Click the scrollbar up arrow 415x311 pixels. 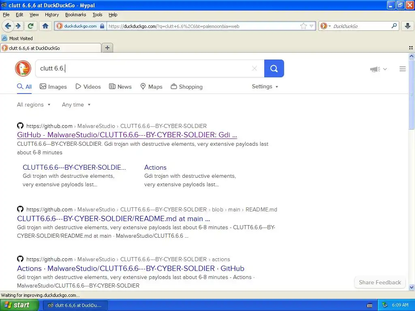tap(411, 56)
